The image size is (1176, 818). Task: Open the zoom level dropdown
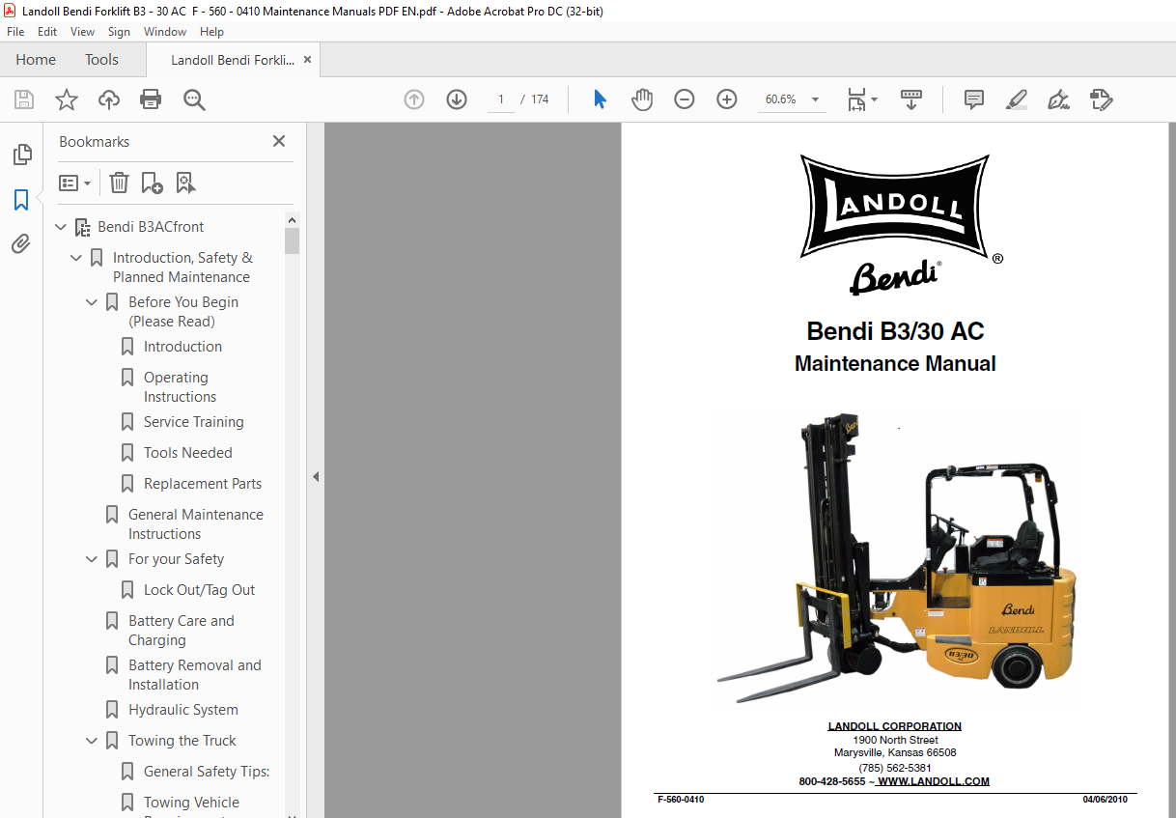point(815,99)
